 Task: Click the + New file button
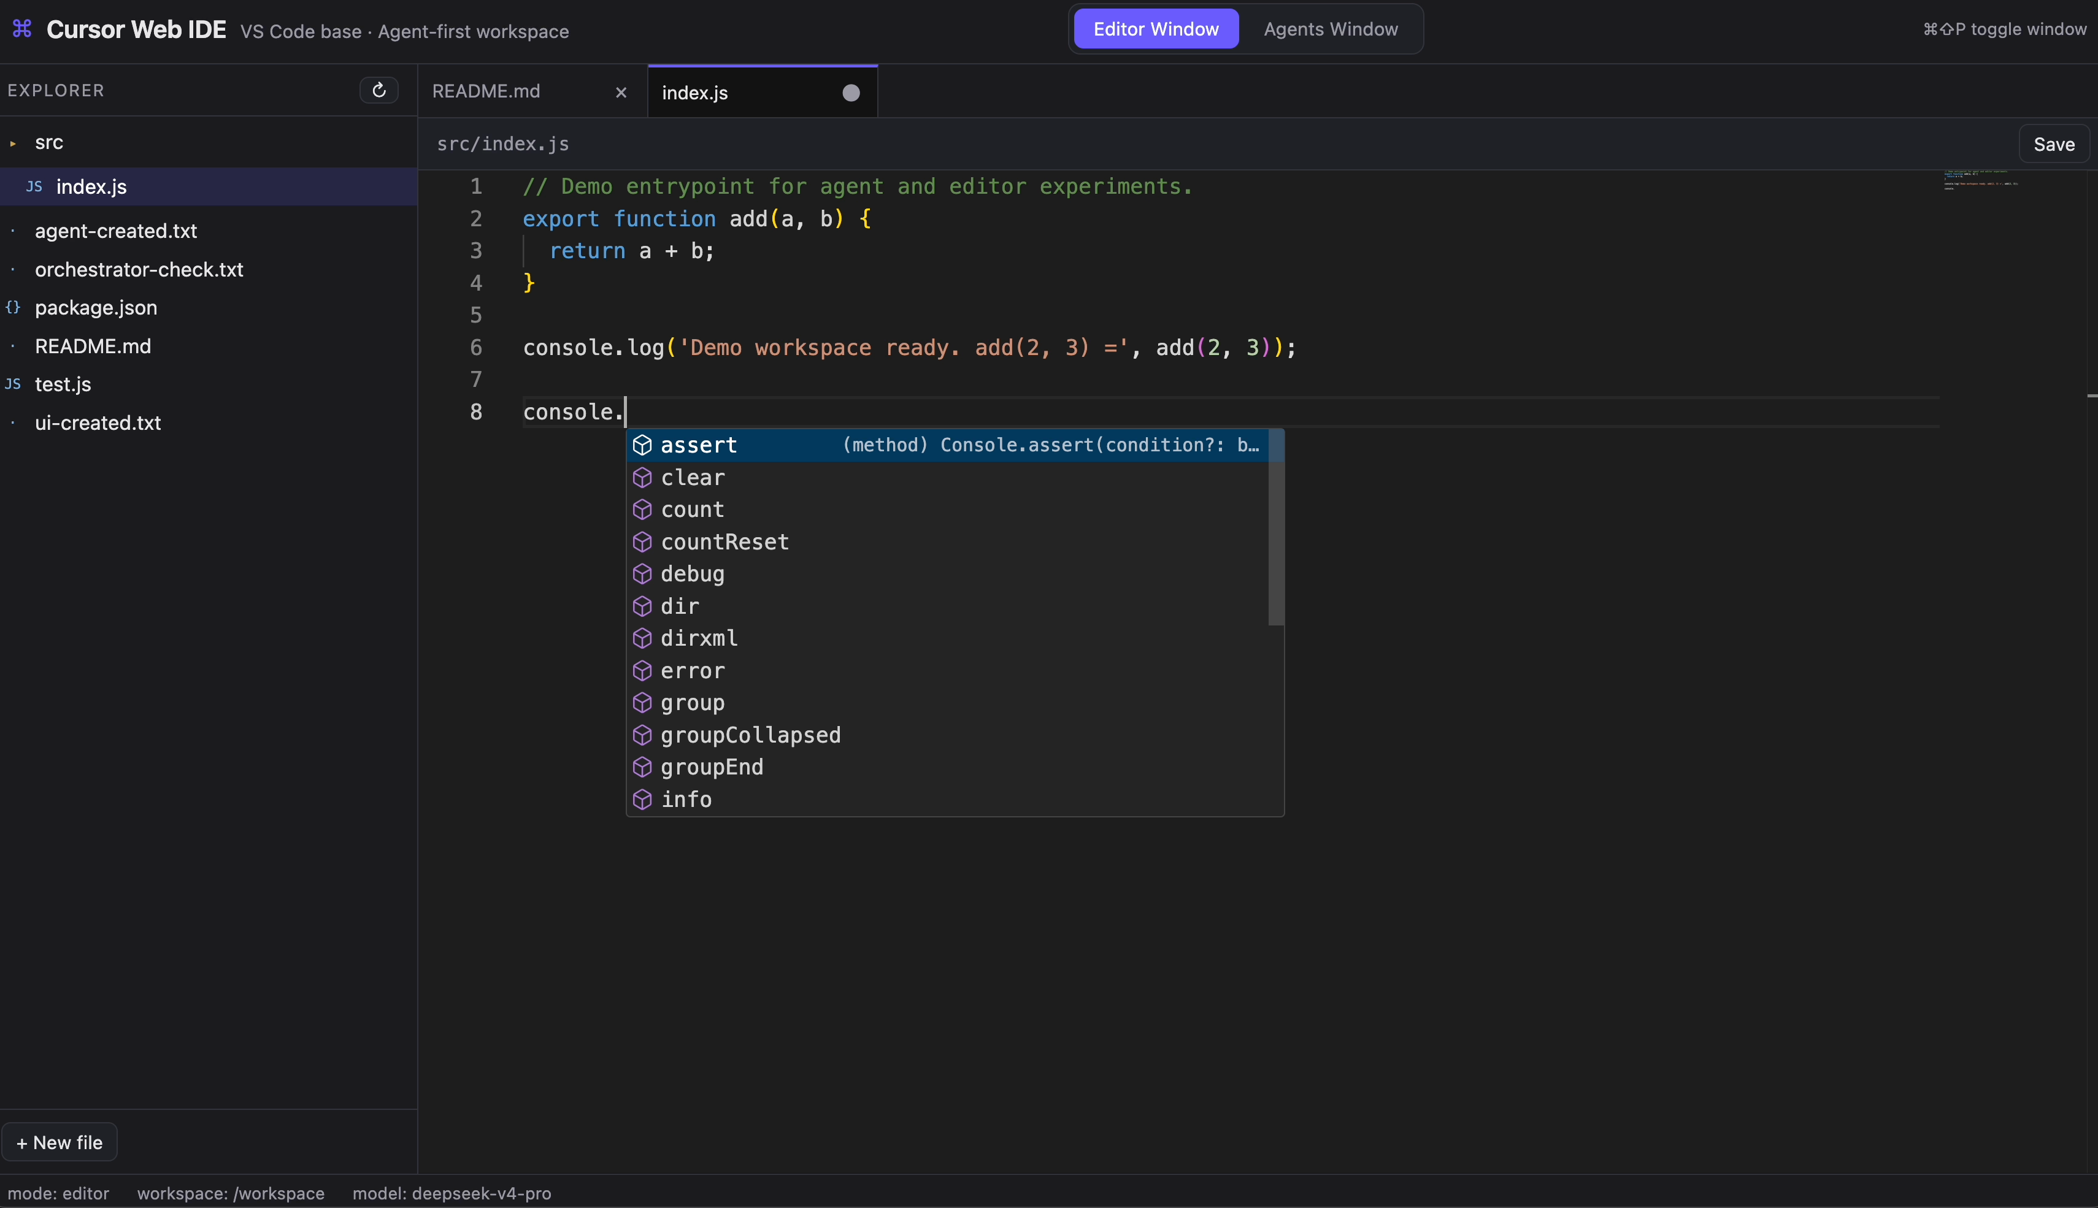60,1142
